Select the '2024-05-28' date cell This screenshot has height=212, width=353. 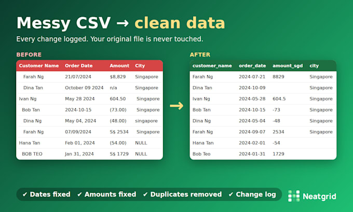252,98
